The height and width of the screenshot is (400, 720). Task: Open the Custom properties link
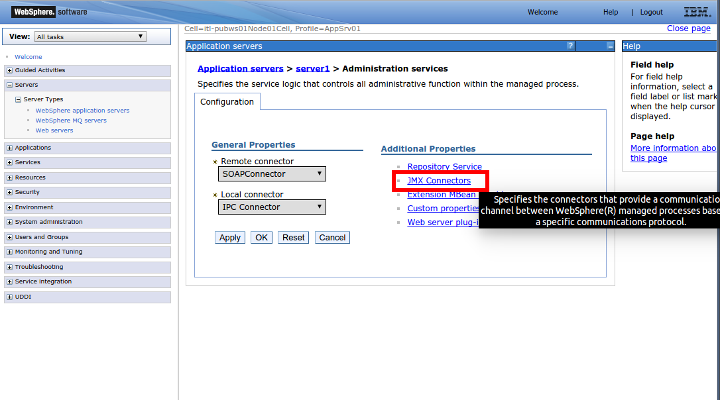443,208
